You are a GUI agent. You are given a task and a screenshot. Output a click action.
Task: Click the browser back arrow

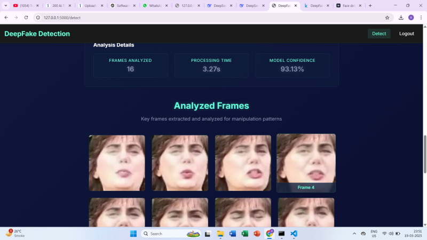click(6, 17)
